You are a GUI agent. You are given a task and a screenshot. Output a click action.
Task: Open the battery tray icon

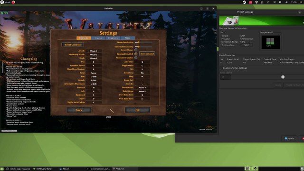click(x=280, y=2)
